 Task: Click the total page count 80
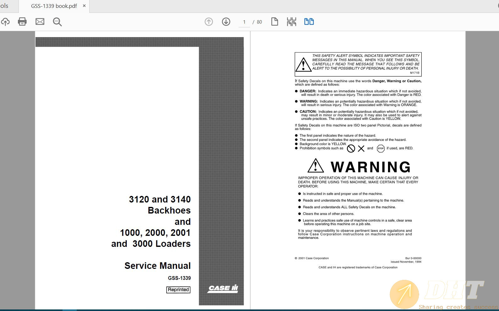pos(259,22)
